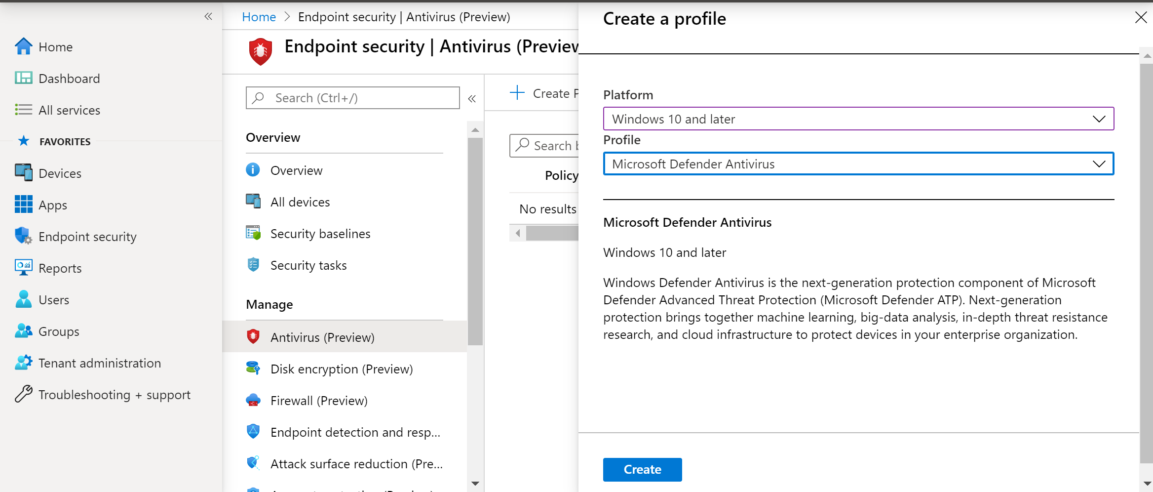Click the Devices icon in left navigation
This screenshot has height=492, width=1153.
[x=23, y=173]
